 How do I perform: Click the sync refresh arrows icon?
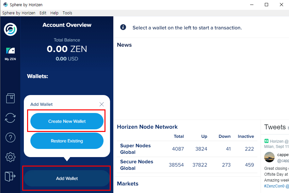10,118
